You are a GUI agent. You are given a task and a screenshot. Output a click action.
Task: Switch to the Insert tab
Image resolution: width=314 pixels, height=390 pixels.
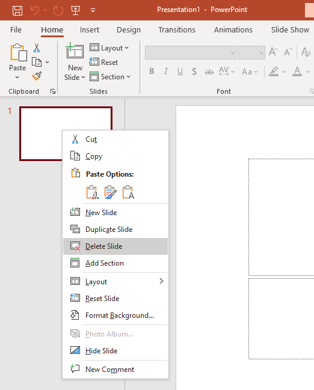point(90,30)
